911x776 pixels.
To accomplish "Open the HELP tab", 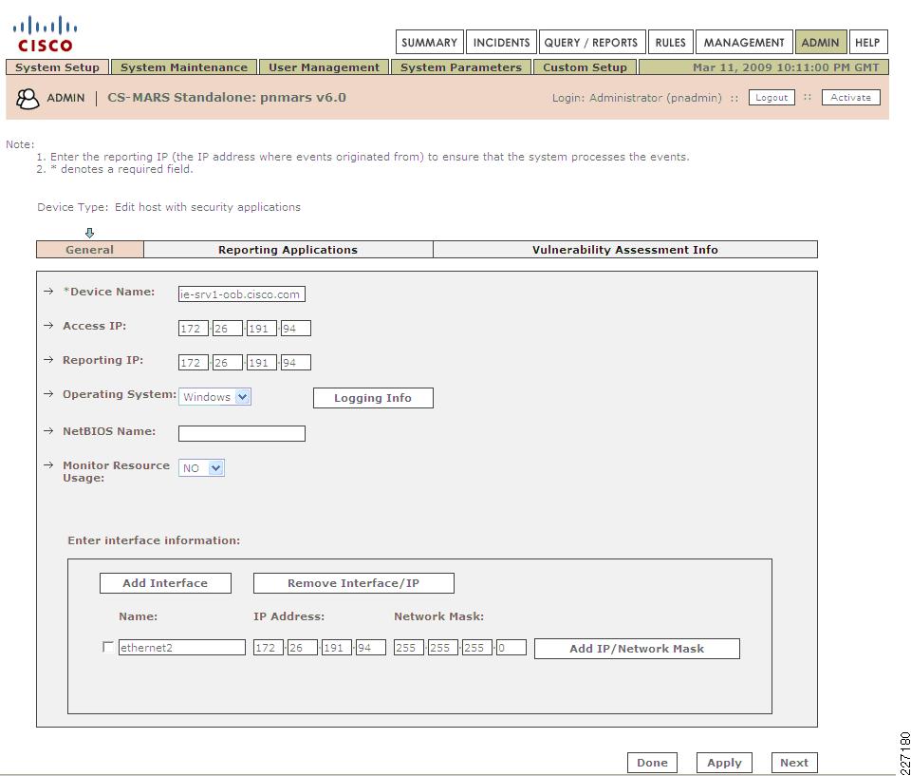I will pos(868,43).
